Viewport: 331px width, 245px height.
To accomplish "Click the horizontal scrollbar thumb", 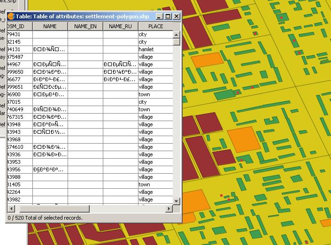I will (x=52, y=209).
